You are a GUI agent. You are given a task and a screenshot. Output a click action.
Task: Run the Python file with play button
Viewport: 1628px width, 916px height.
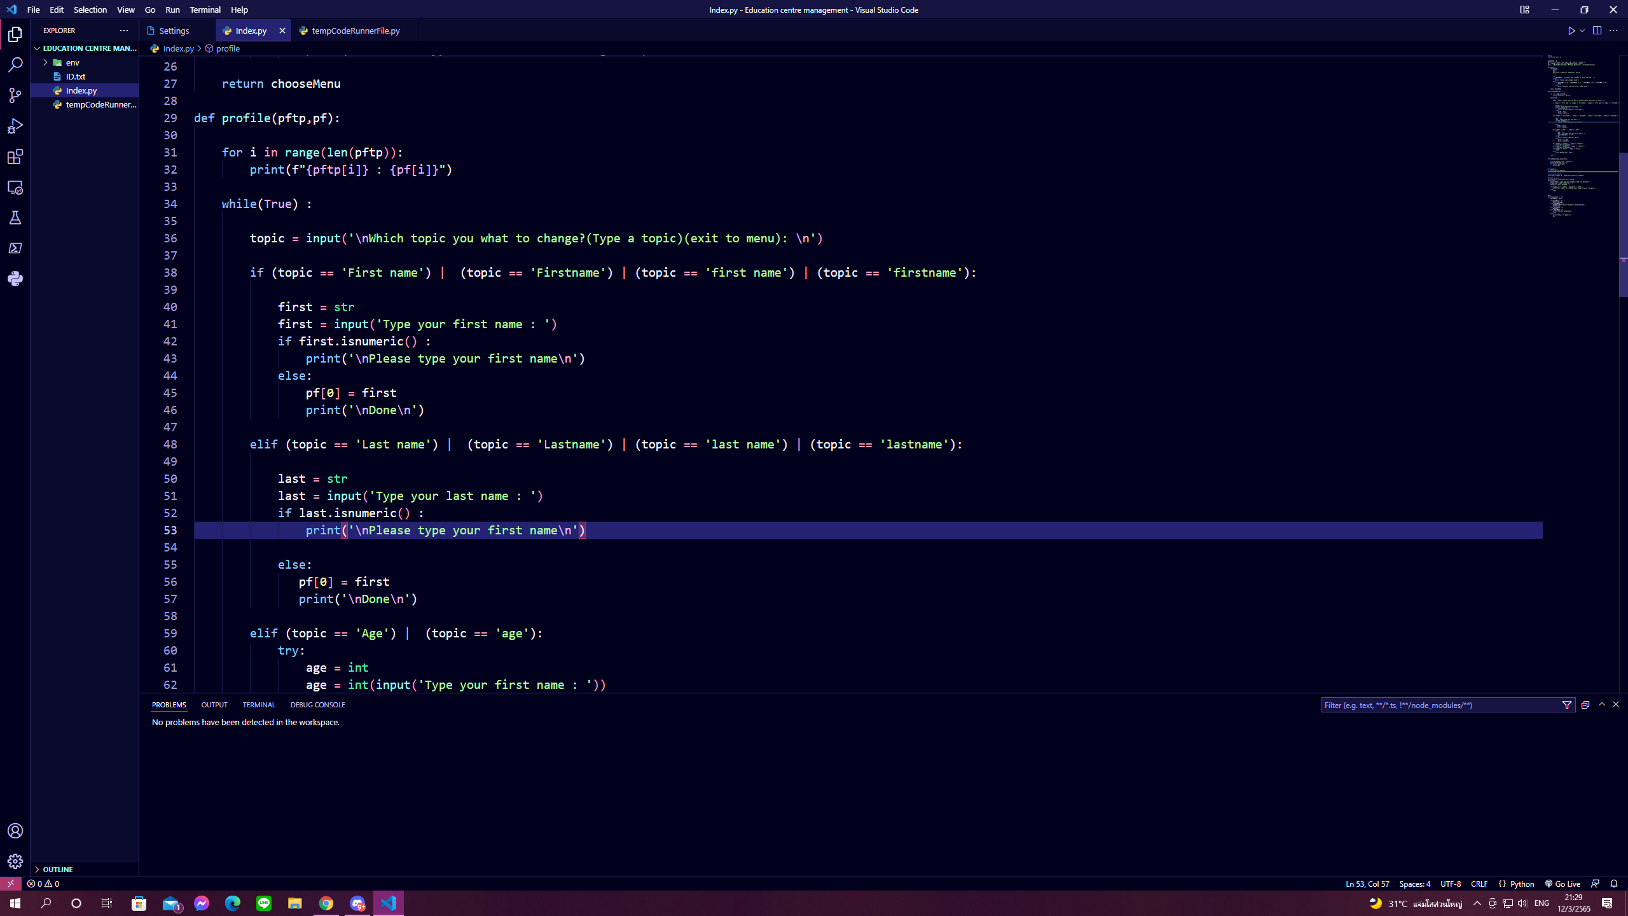pyautogui.click(x=1571, y=31)
